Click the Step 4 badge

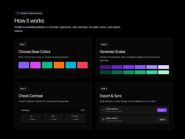(x=104, y=88)
